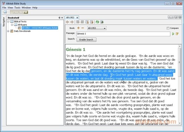Switch to the Afr1953 tab
The height and width of the screenshot is (132, 184).
(x=70, y=18)
